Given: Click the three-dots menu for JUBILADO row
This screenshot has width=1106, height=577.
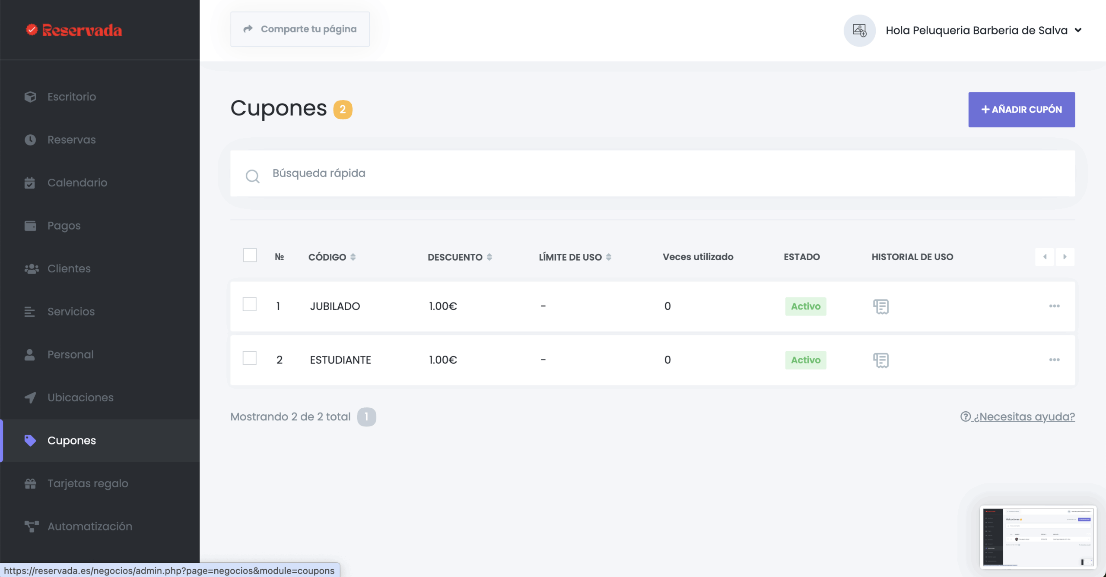Looking at the screenshot, I should [x=1054, y=306].
